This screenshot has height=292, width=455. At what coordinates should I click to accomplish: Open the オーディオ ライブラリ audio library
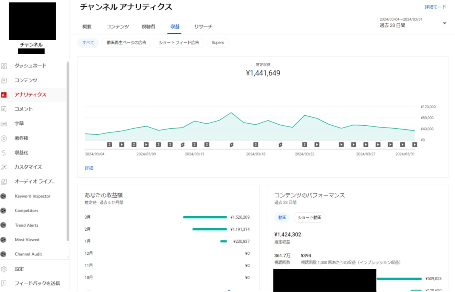pyautogui.click(x=34, y=182)
